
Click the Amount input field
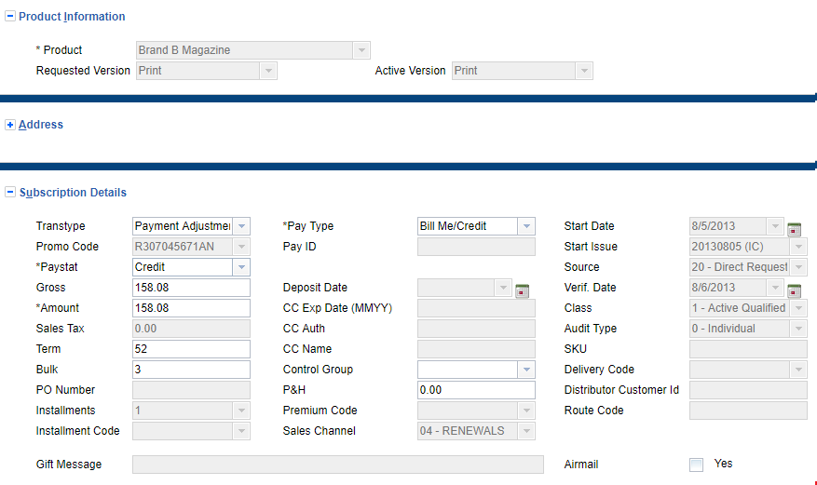coord(191,308)
